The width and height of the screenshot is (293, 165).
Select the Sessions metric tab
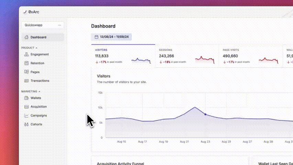click(187, 56)
